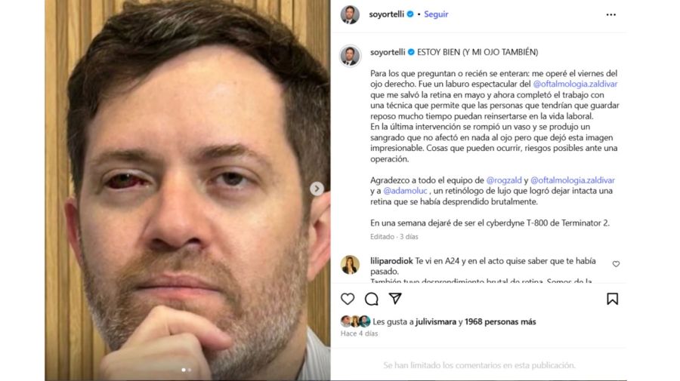Click liliparodiok's commenter avatar
Image resolution: width=680 pixels, height=381 pixels.
click(x=350, y=265)
